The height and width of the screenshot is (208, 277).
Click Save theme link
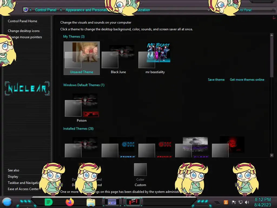click(216, 80)
